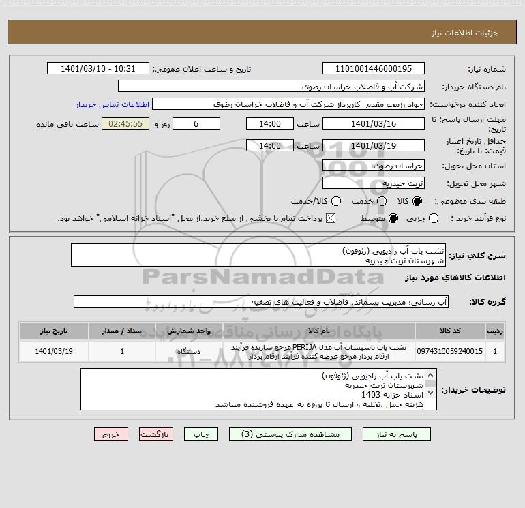Click the کد کالا column header
The height and width of the screenshot is (508, 525).
point(450,331)
